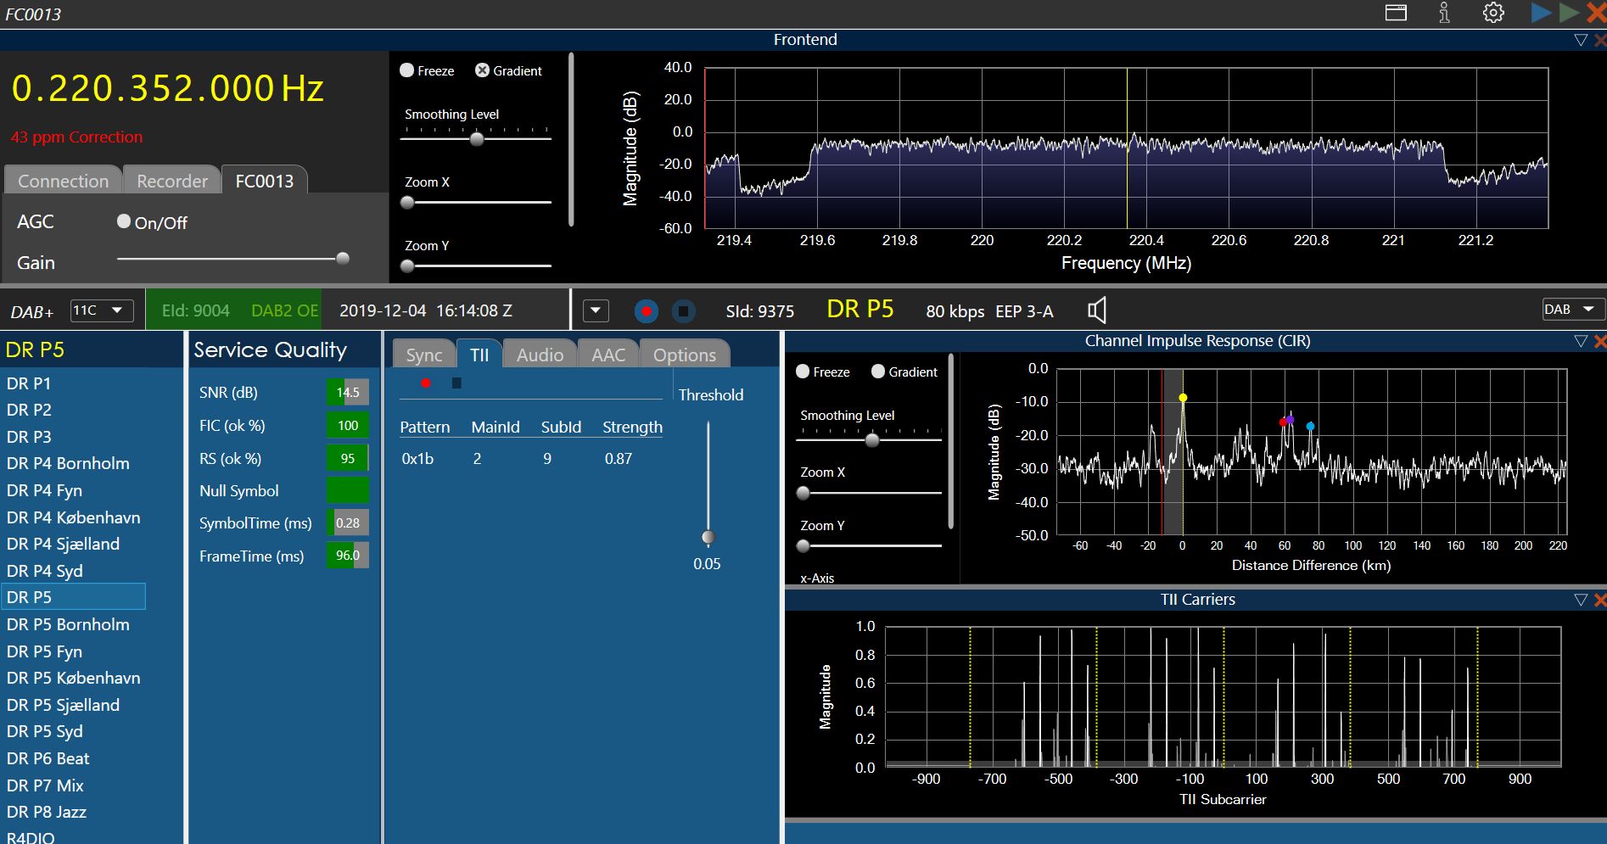1607x844 pixels.
Task: Toggle the AGC On/Off switch
Action: (x=124, y=221)
